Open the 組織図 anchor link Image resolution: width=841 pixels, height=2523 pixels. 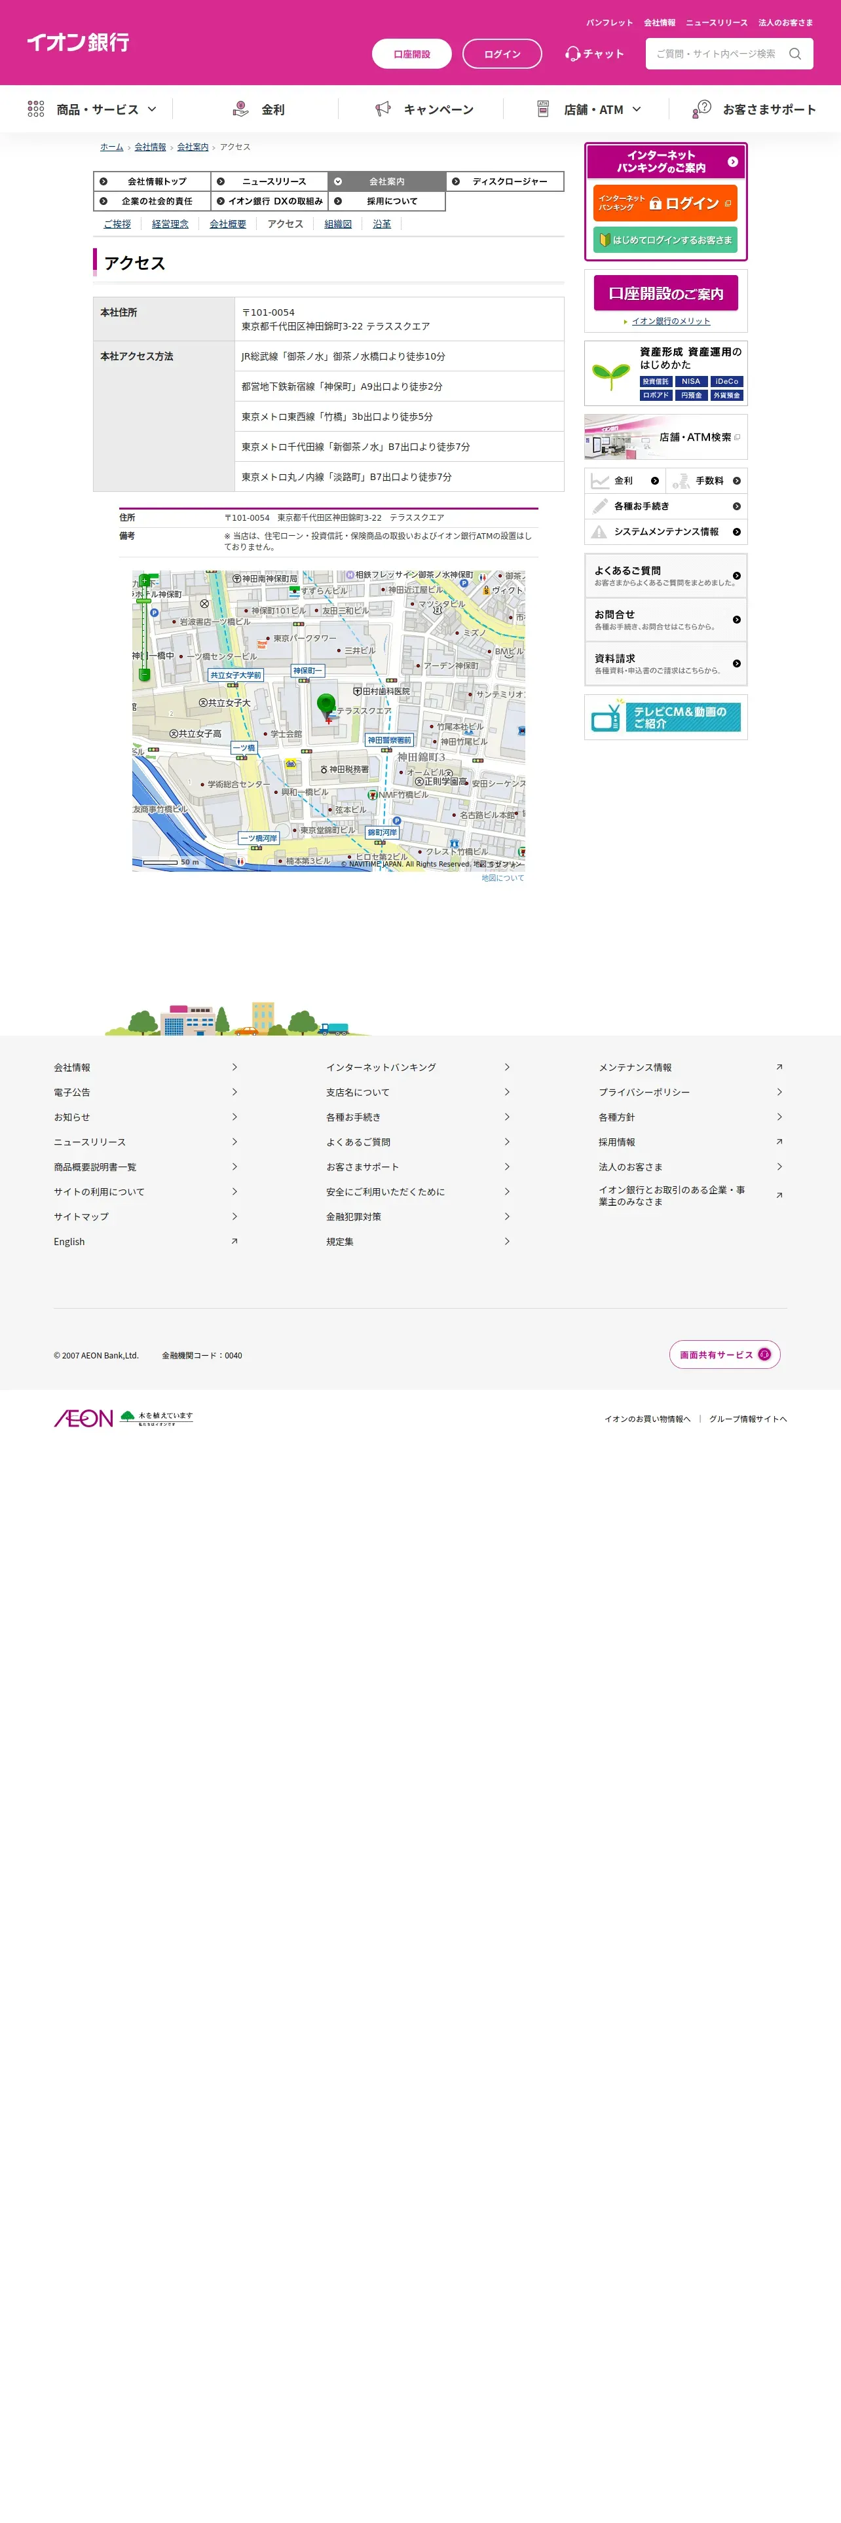coord(338,224)
